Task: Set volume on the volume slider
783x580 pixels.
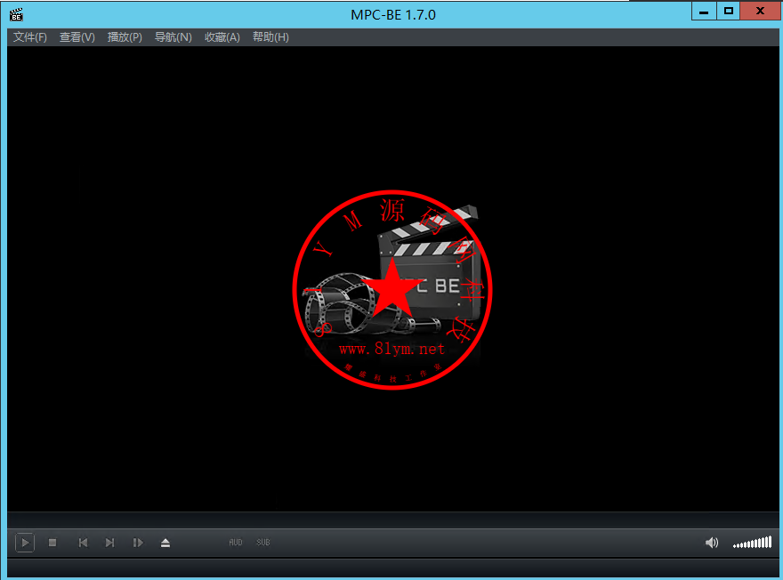Action: click(x=752, y=543)
